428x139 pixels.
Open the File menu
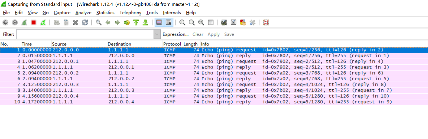point(6,13)
